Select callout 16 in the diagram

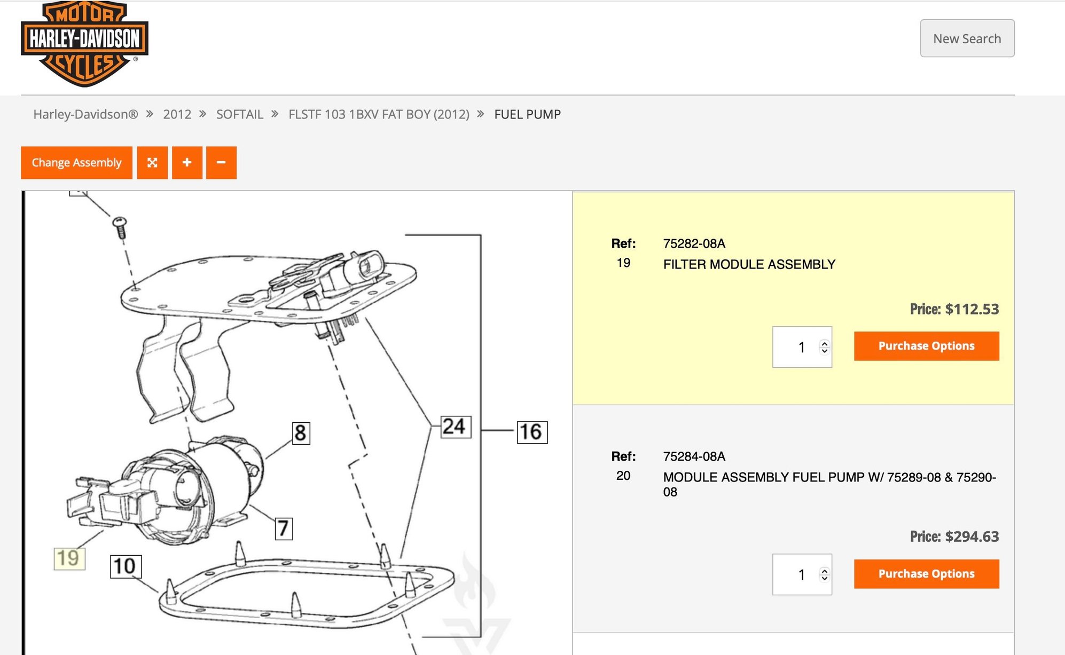coord(532,432)
